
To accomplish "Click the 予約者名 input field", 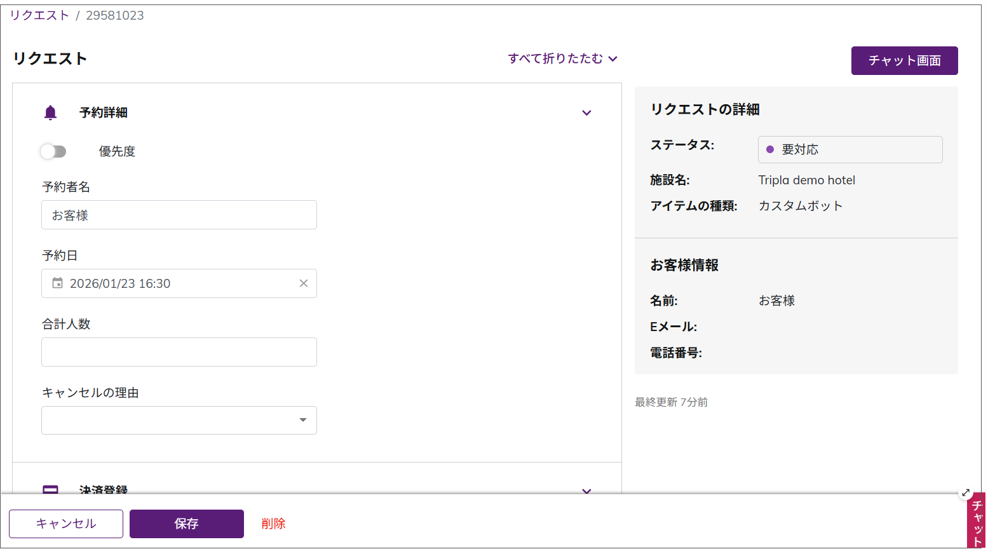I will pos(179,215).
